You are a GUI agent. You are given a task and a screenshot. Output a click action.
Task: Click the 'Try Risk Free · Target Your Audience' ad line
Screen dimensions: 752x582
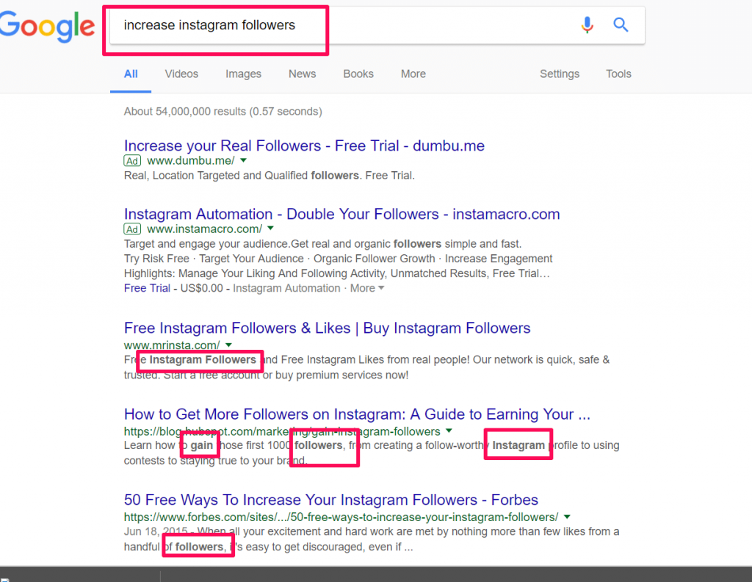(338, 259)
